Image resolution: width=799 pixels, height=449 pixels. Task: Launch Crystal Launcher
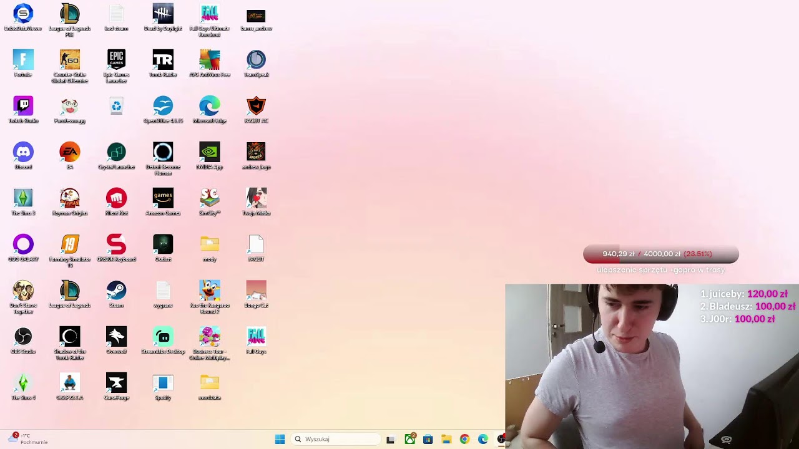116,152
